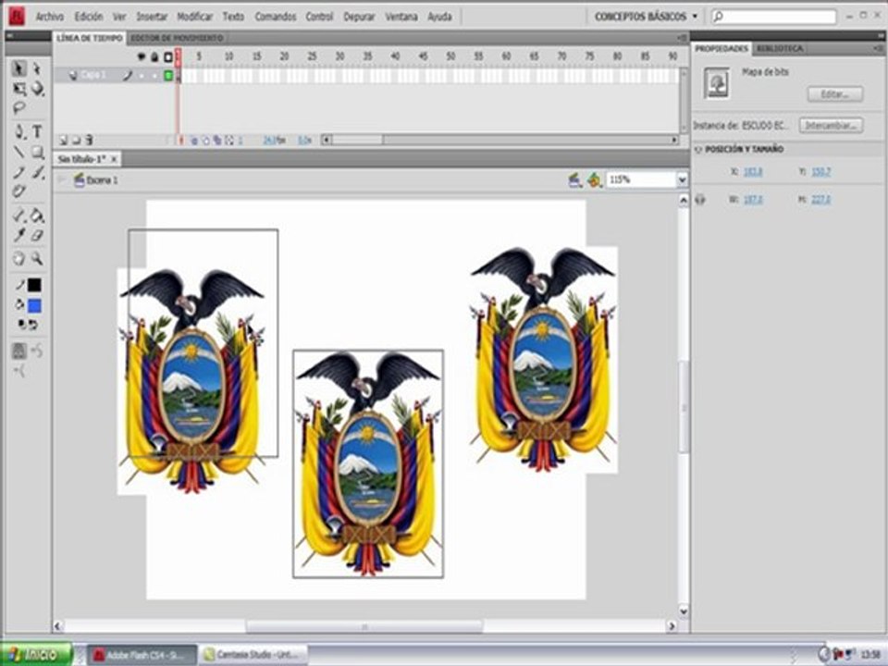This screenshot has width=888, height=666.
Task: Select the Pen tool
Action: (x=18, y=132)
